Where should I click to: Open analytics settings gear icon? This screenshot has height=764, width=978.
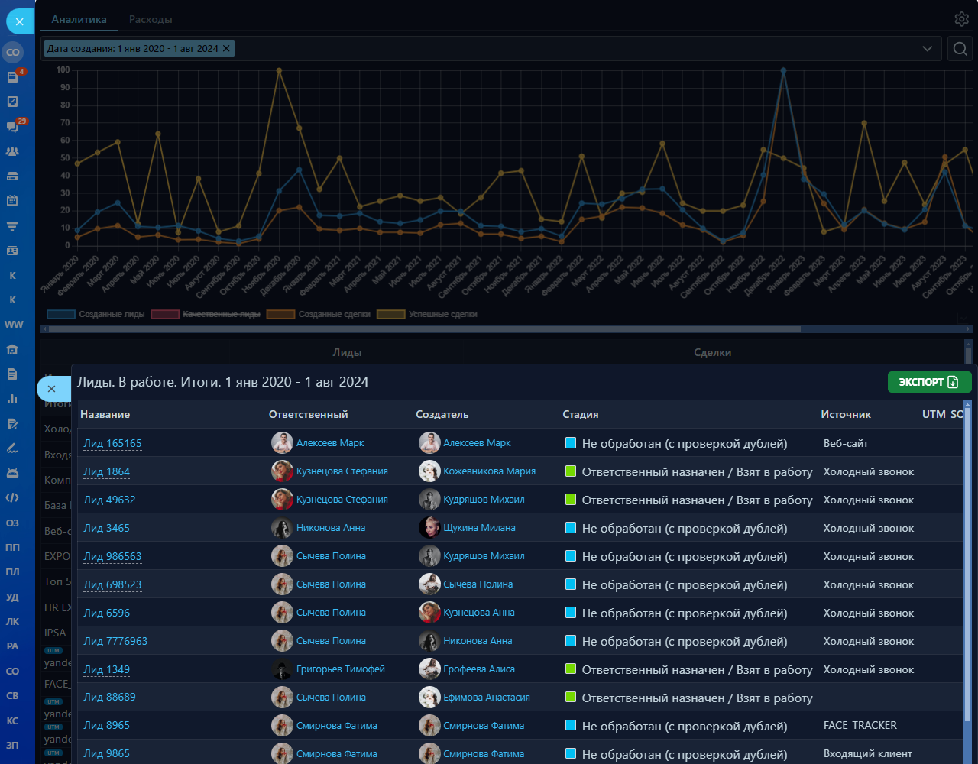coord(961,19)
